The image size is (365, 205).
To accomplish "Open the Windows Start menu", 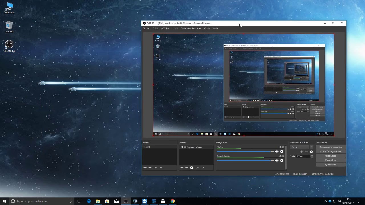I will coord(5,201).
